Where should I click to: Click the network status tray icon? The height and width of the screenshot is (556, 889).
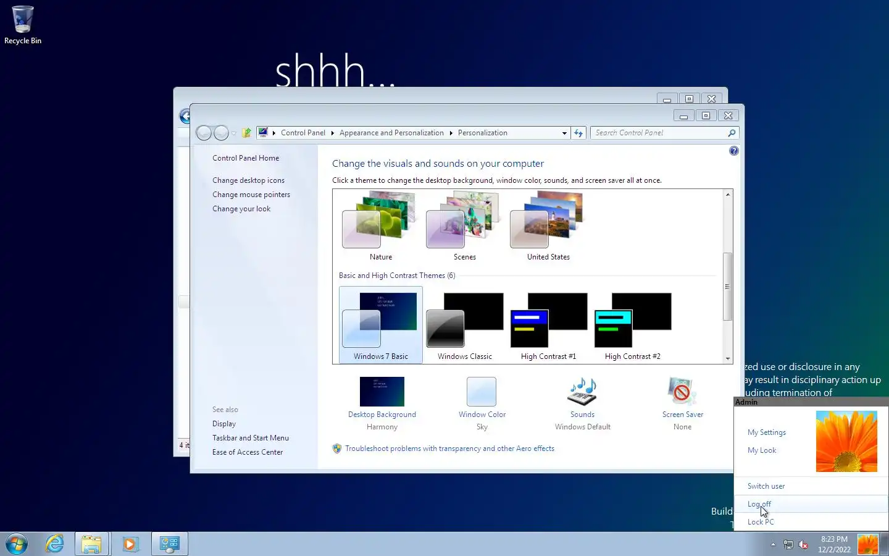coord(788,544)
